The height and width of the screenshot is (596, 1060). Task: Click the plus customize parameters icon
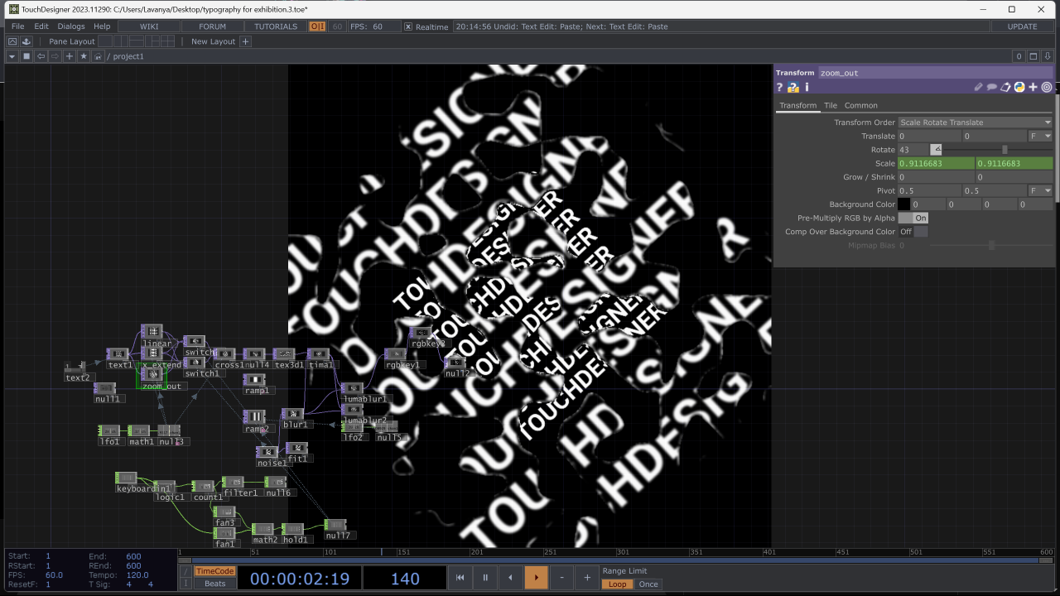point(1033,87)
